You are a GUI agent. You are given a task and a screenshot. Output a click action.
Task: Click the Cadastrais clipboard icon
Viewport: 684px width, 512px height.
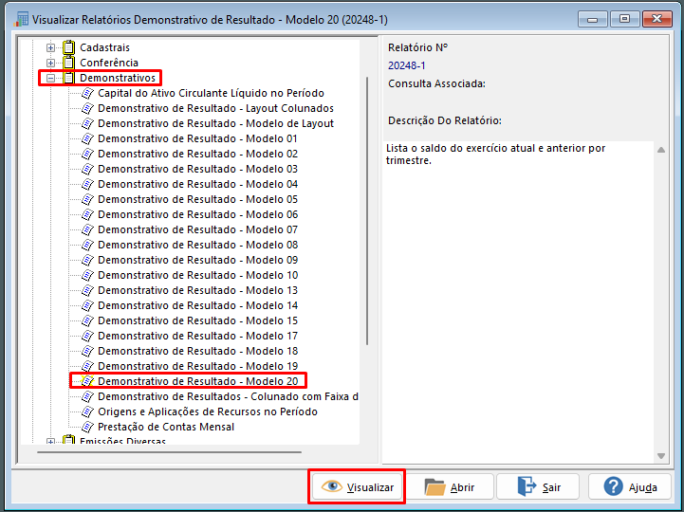[69, 47]
